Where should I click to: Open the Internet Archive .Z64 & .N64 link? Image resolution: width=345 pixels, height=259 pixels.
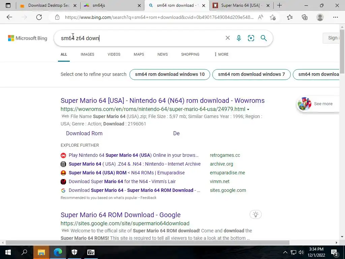135,164
